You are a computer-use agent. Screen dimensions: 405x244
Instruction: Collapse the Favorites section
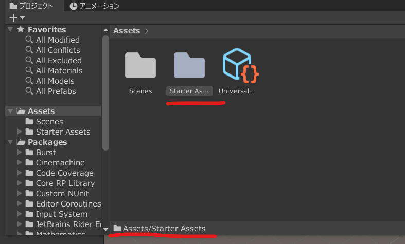11,30
